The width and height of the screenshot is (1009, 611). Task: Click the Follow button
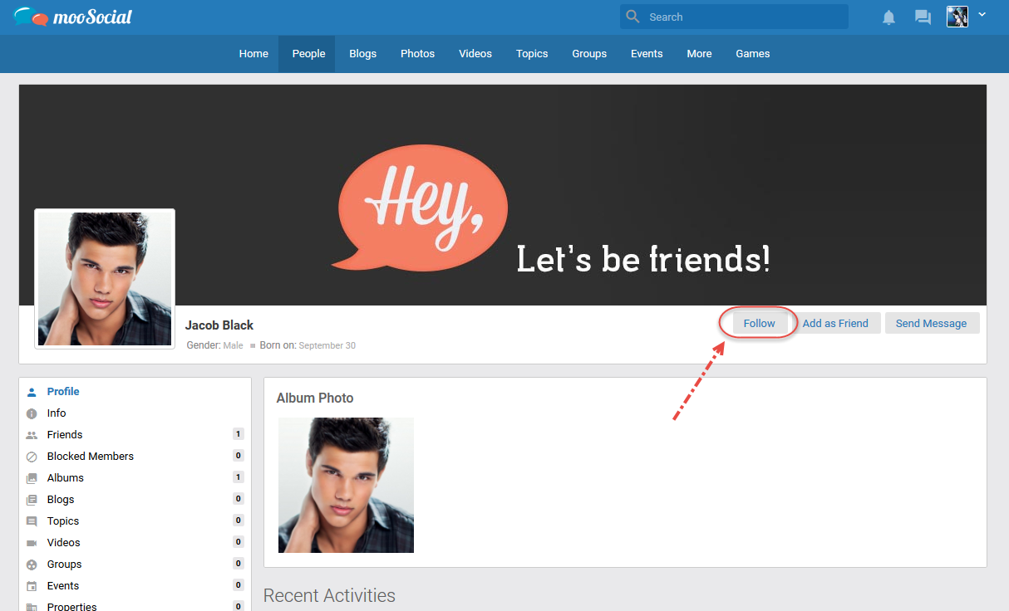[760, 324]
